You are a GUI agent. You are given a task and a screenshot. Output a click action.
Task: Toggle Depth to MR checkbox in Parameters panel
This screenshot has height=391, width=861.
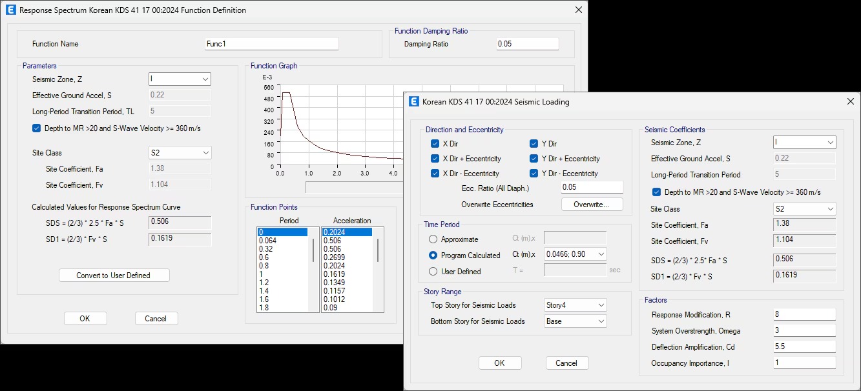(37, 128)
